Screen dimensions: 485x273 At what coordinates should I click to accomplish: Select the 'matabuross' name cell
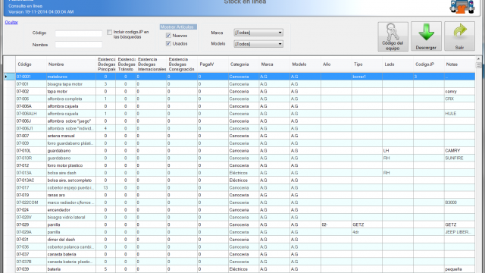tap(71, 77)
